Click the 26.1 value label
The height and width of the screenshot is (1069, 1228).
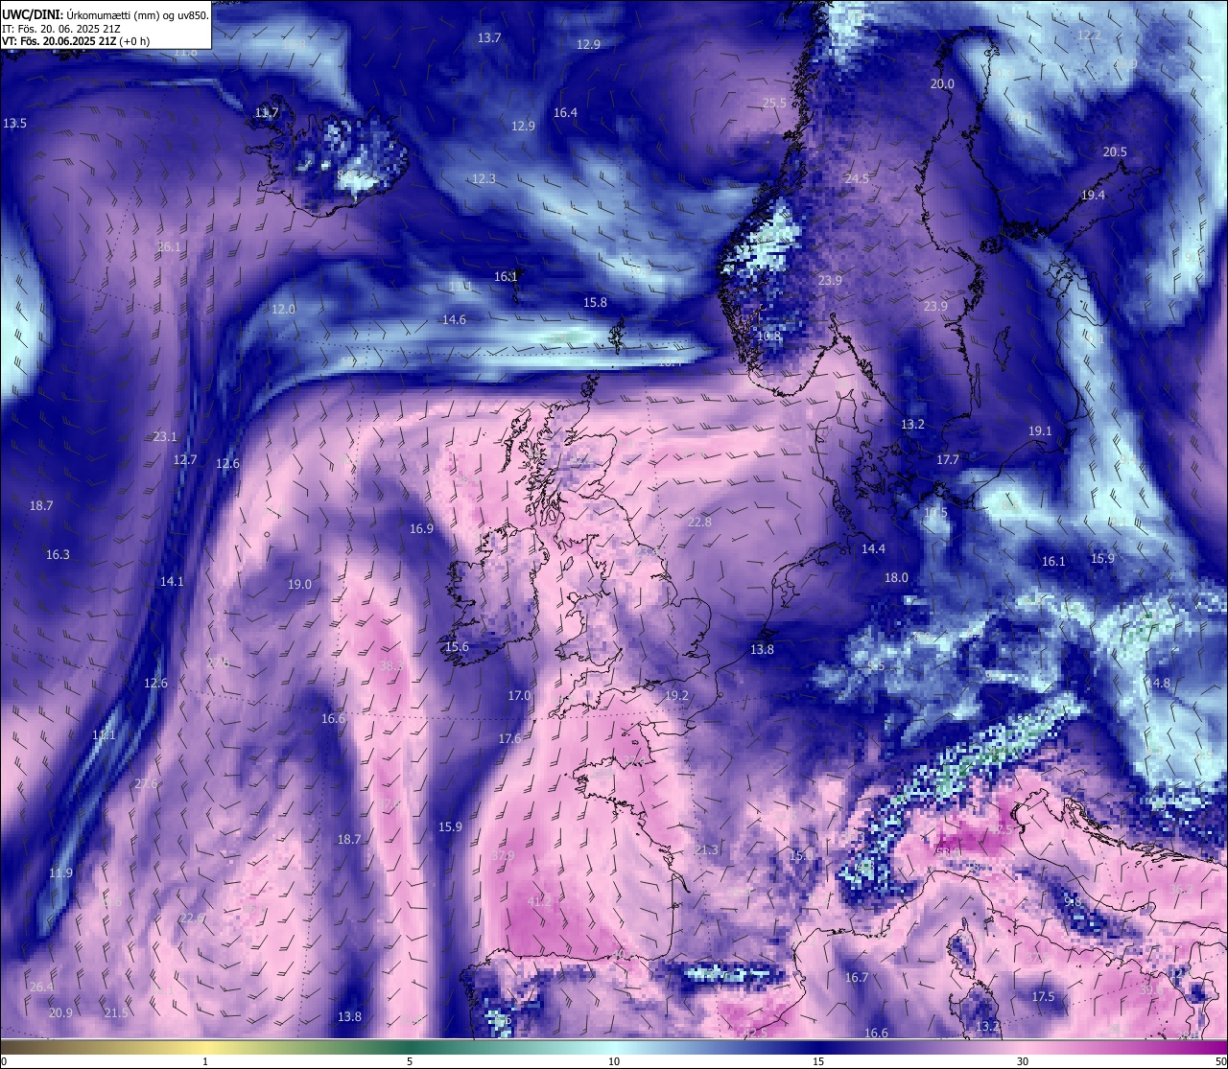[x=169, y=246]
